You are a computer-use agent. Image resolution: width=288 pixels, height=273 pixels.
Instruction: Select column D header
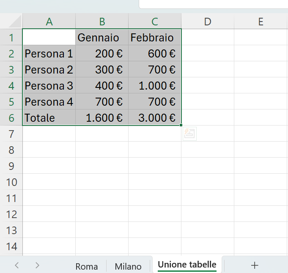pyautogui.click(x=208, y=22)
